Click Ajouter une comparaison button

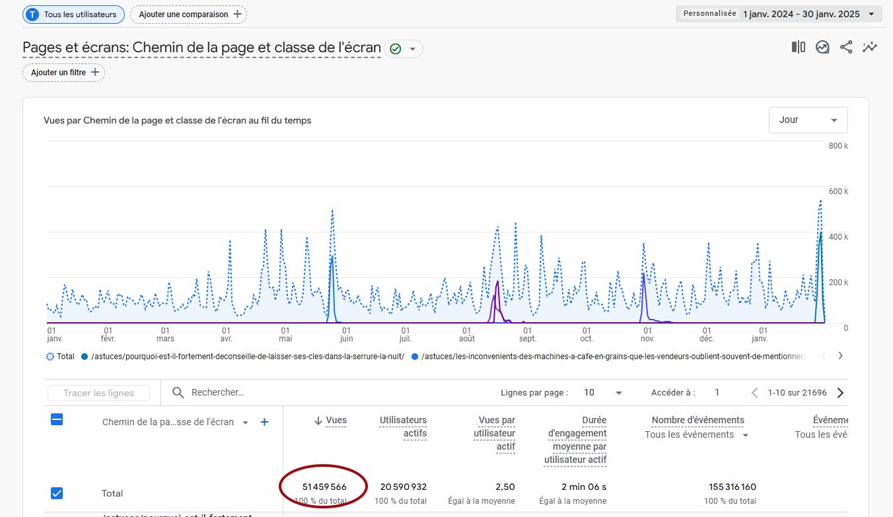[188, 15]
